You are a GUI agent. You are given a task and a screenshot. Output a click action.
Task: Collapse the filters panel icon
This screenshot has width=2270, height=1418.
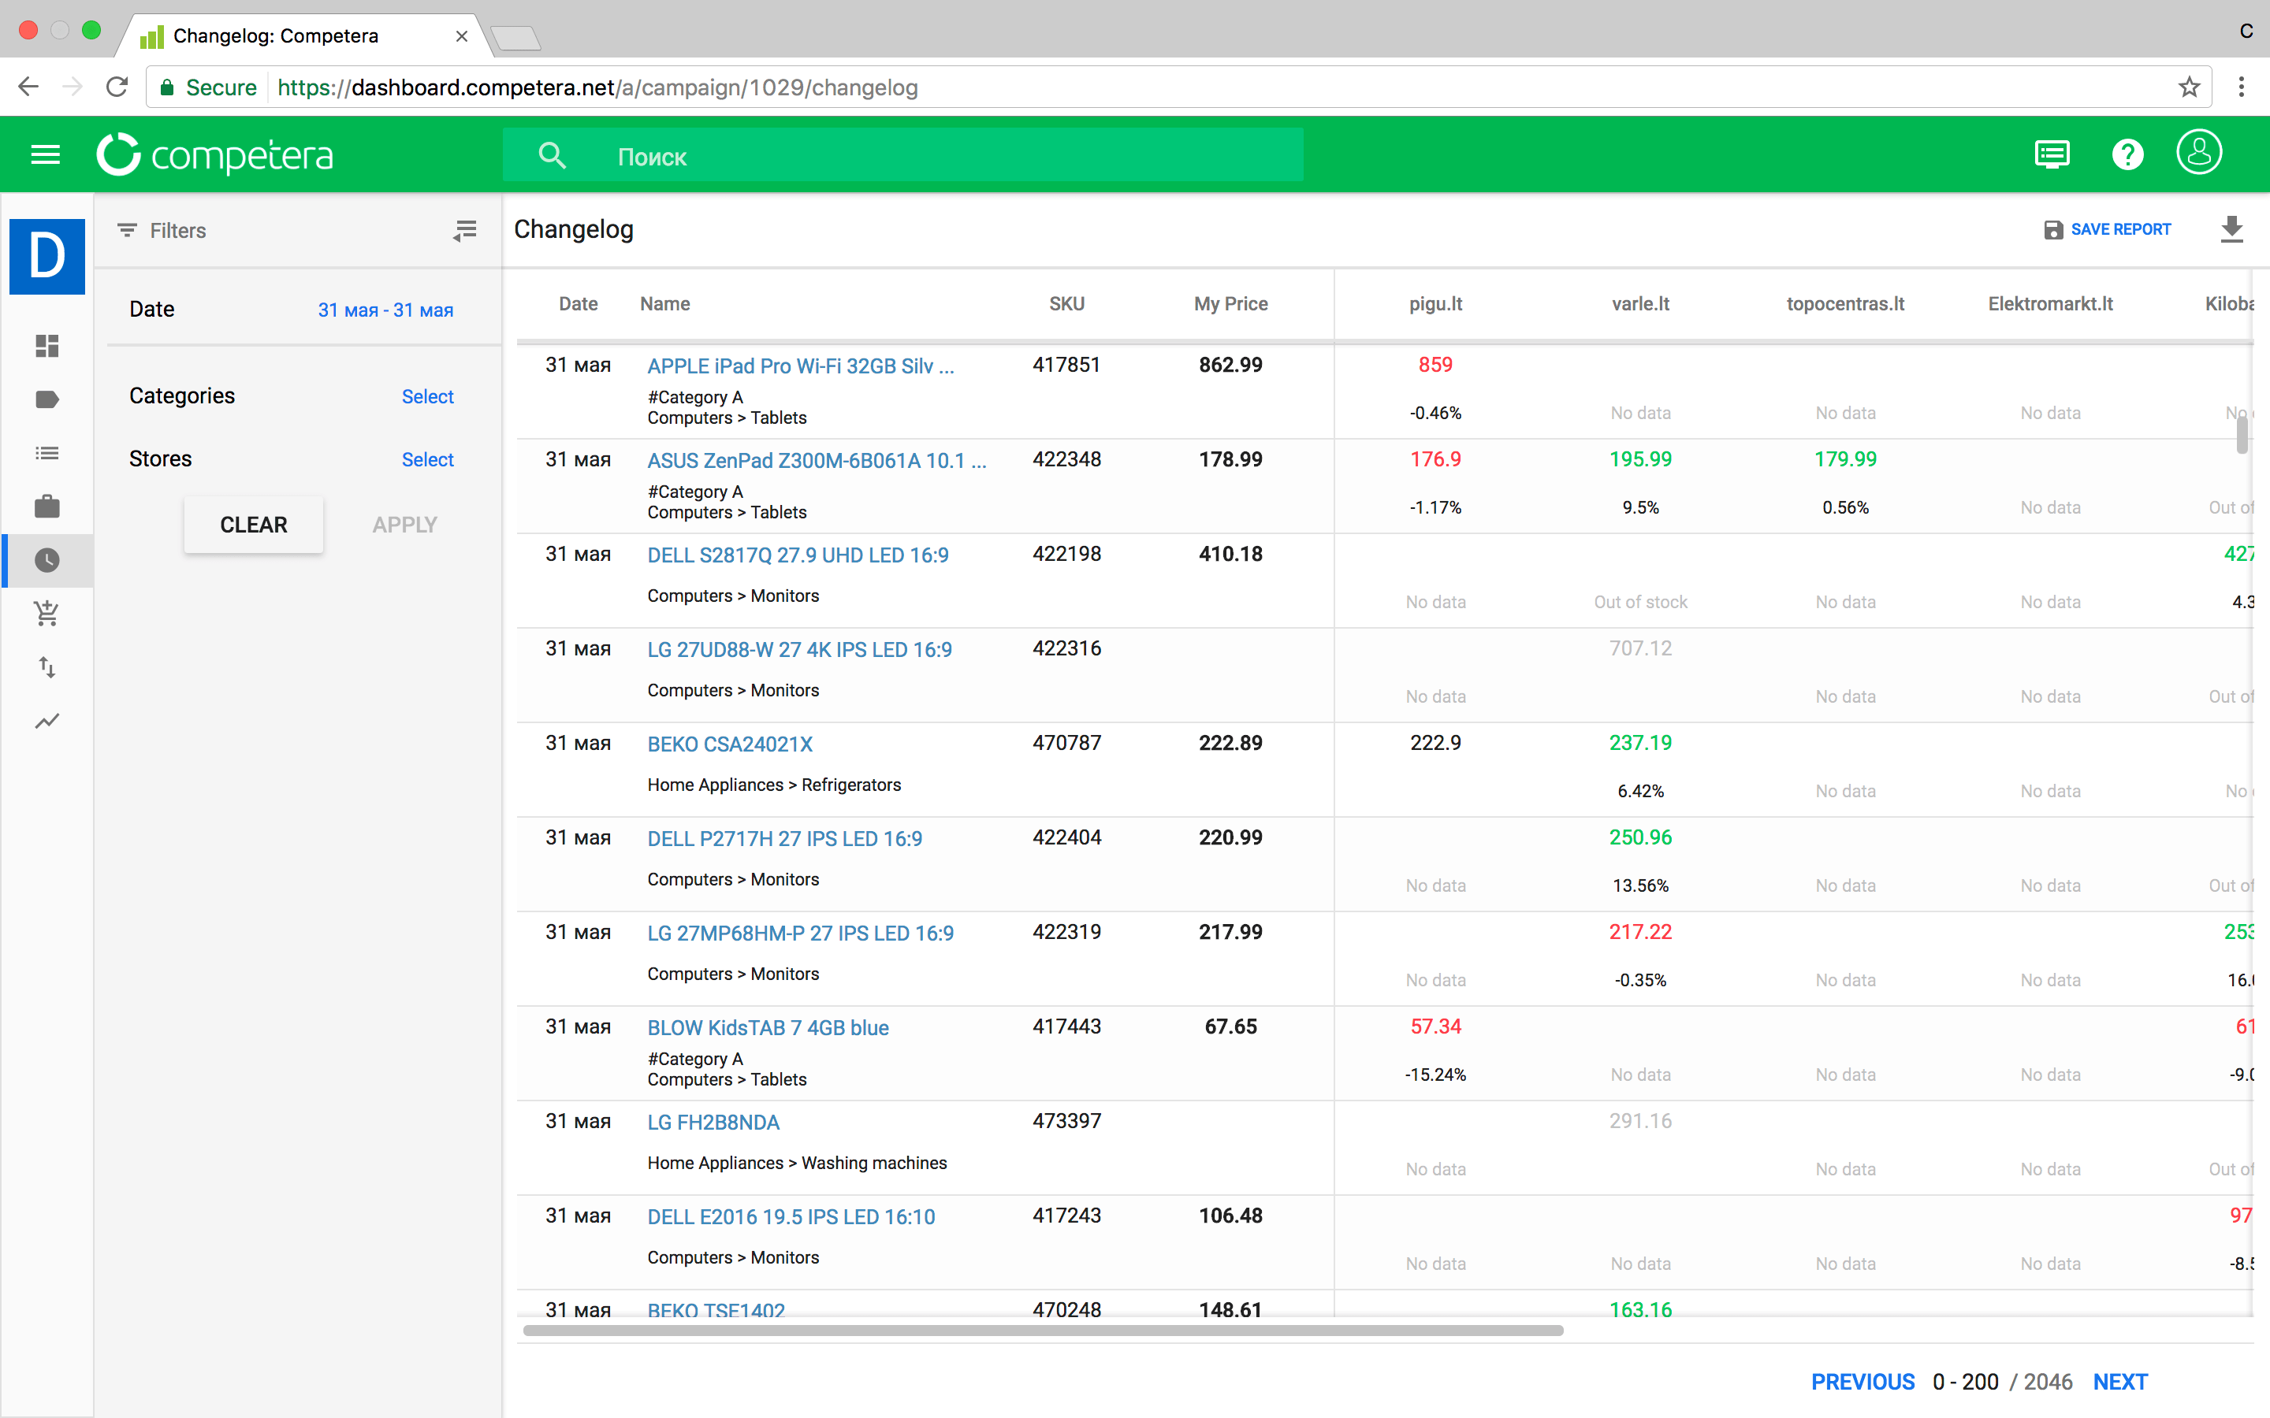465,230
